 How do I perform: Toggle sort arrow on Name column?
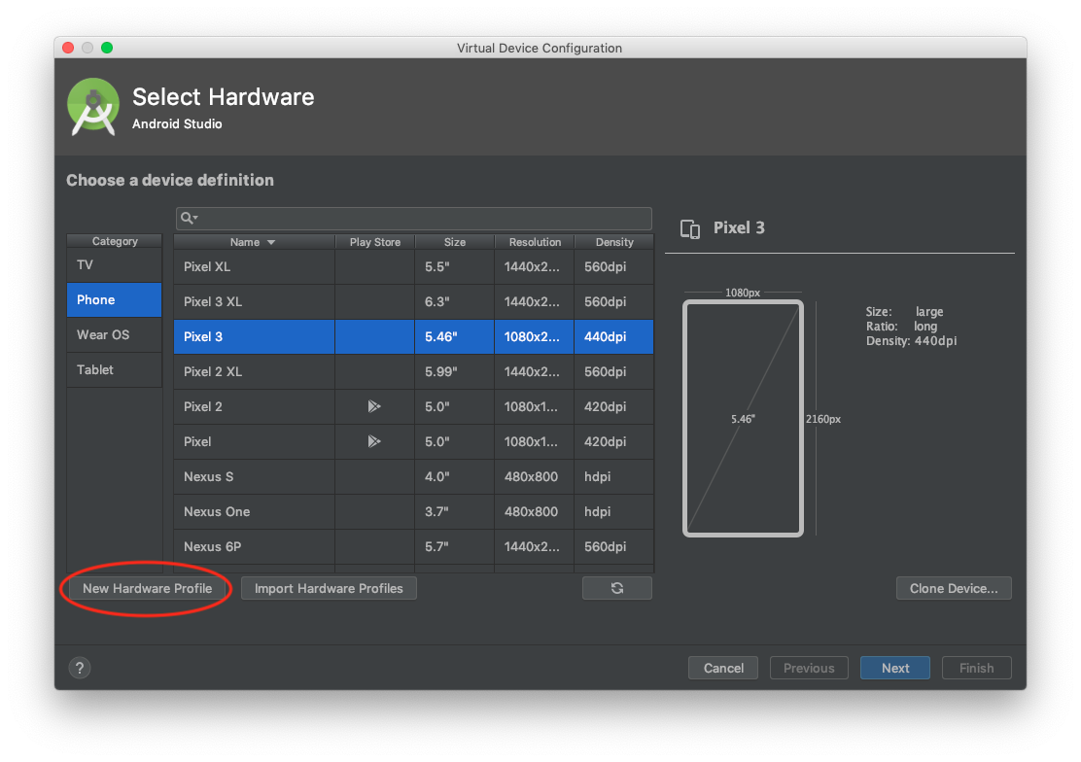(271, 243)
